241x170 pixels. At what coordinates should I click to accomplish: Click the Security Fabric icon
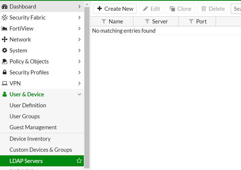click(x=5, y=17)
